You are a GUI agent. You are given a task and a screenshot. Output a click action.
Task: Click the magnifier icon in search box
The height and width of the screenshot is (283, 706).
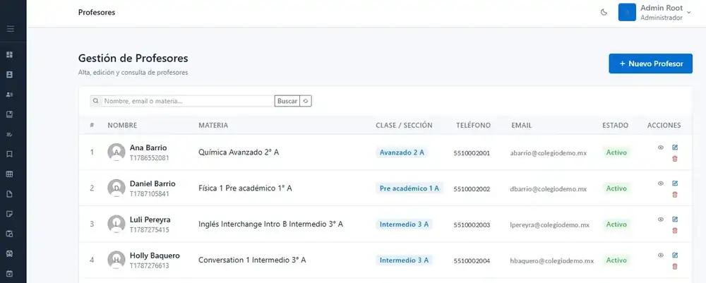click(96, 101)
